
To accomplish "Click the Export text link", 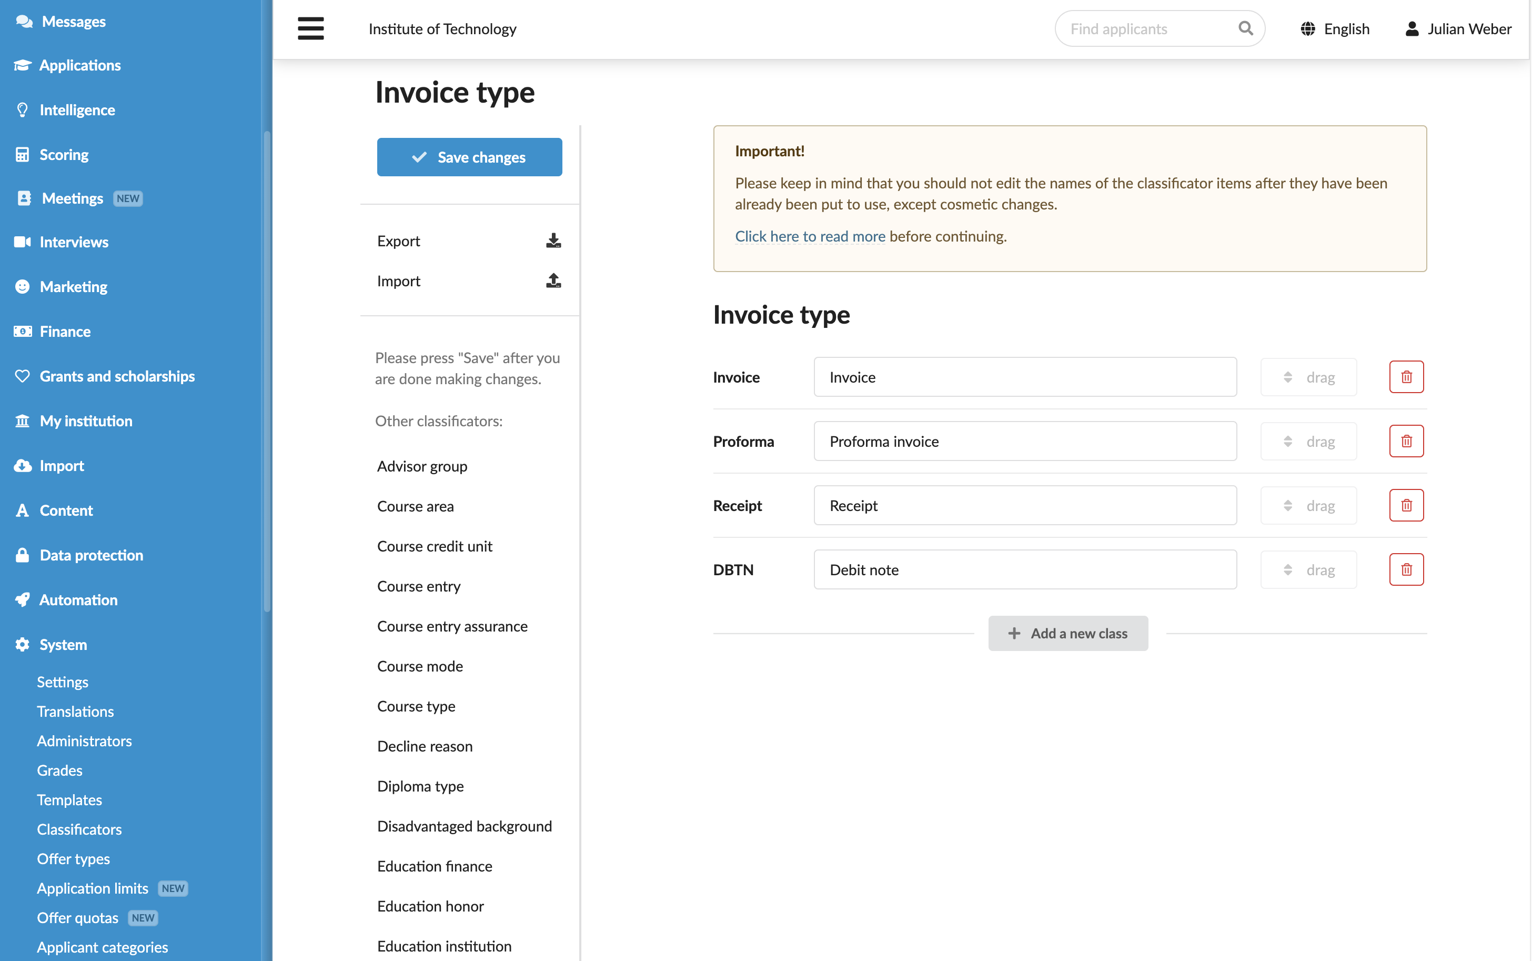I will click(398, 241).
